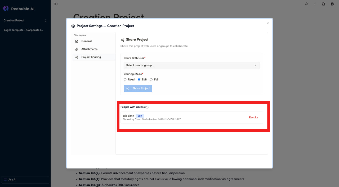
Task: Open the Attachments settings tab
Action: [x=89, y=49]
